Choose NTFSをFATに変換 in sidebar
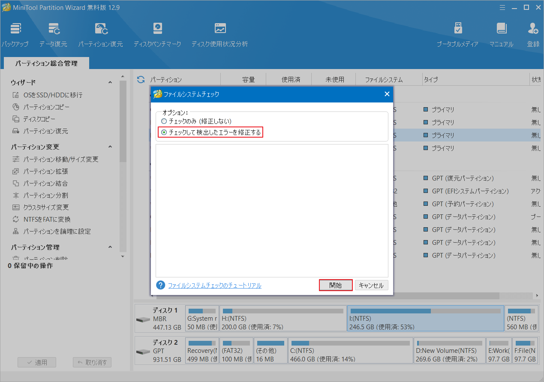Viewport: 544px width, 382px height. (41, 219)
